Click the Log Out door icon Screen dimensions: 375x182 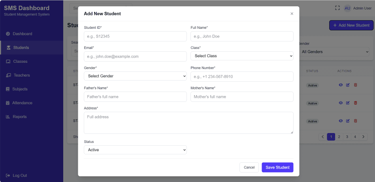[x=8, y=176]
